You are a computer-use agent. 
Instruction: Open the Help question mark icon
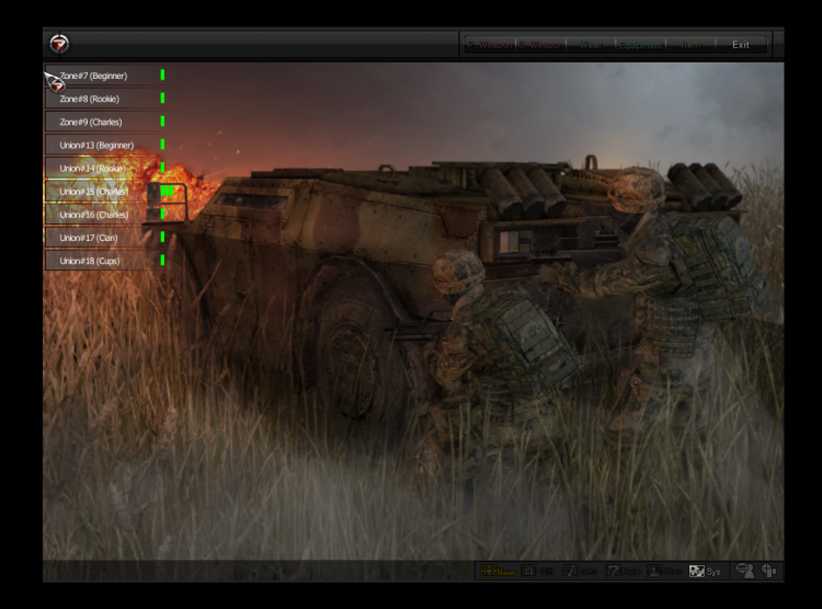[x=623, y=571]
